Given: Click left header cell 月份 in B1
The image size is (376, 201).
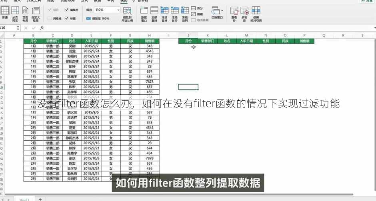Looking at the screenshot, I should [x=33, y=41].
